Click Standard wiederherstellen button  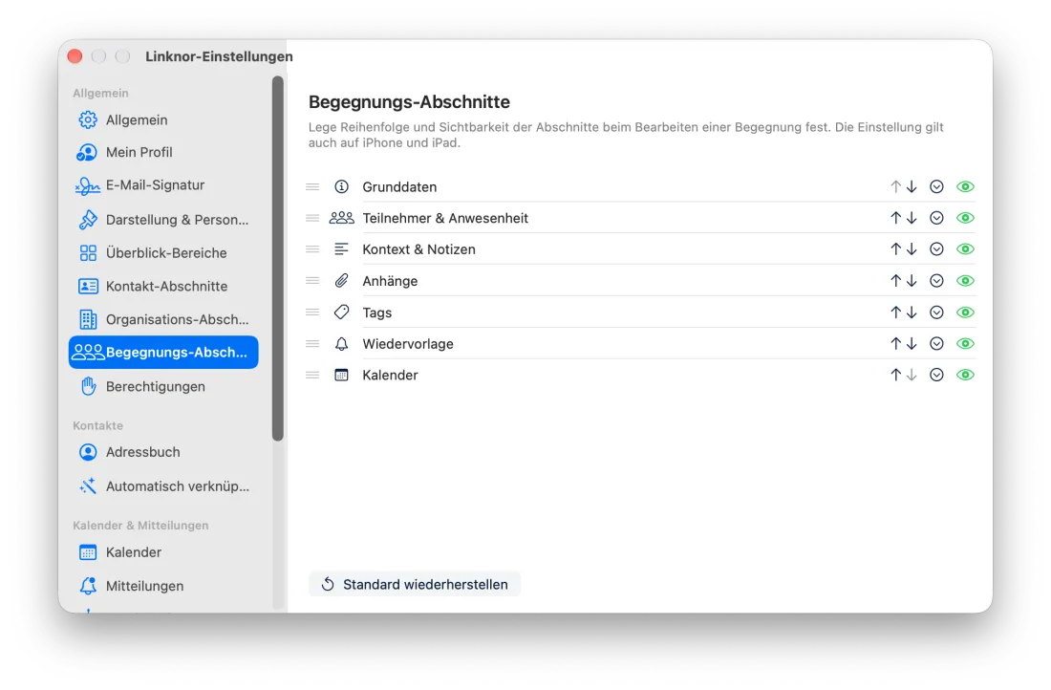click(x=415, y=584)
